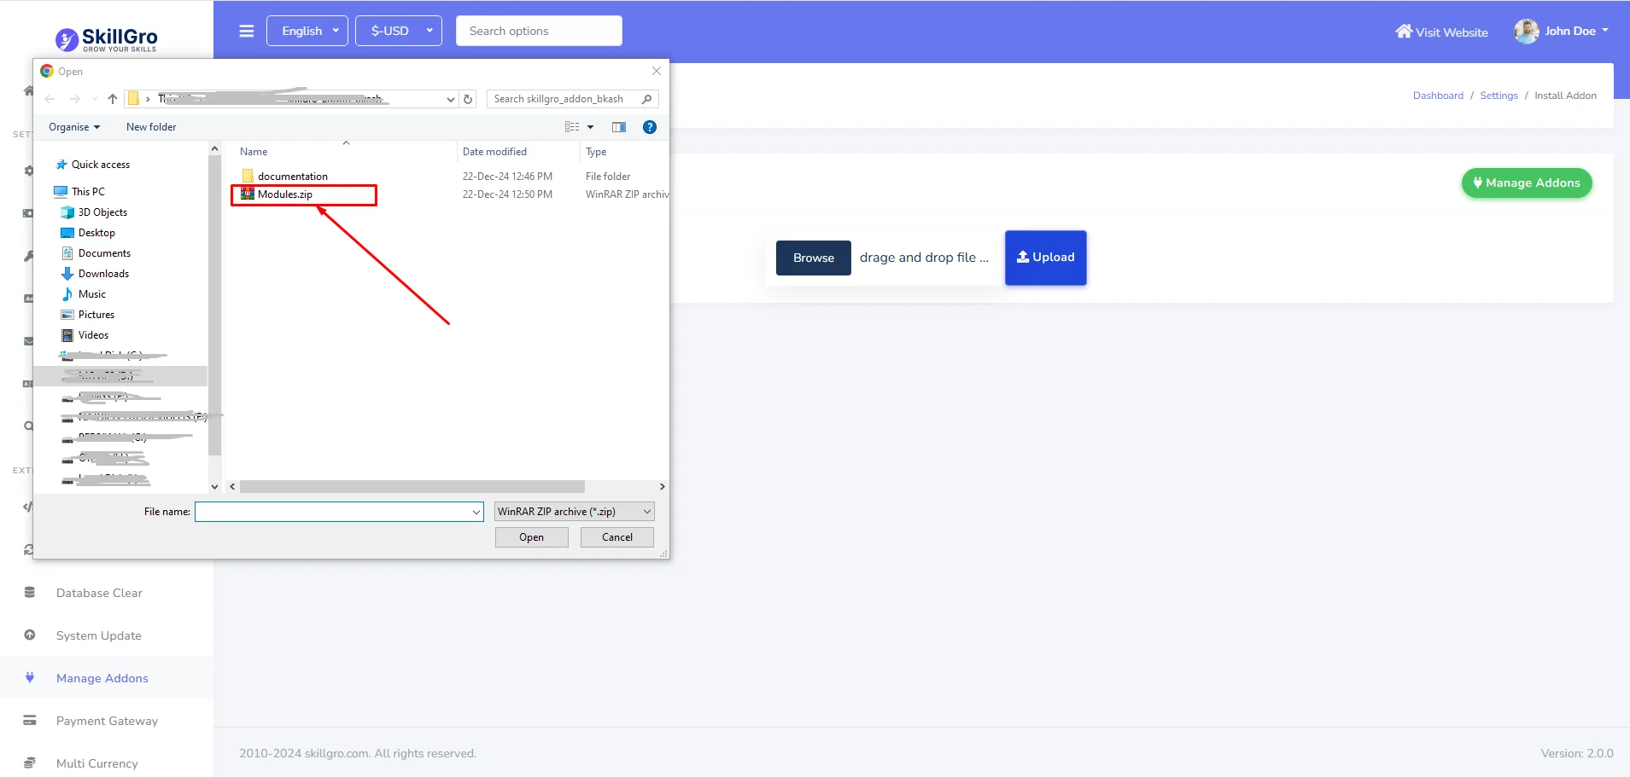Screen dimensions: 1630x777
Task: Click the refresh icon beside address path
Action: pyautogui.click(x=468, y=99)
